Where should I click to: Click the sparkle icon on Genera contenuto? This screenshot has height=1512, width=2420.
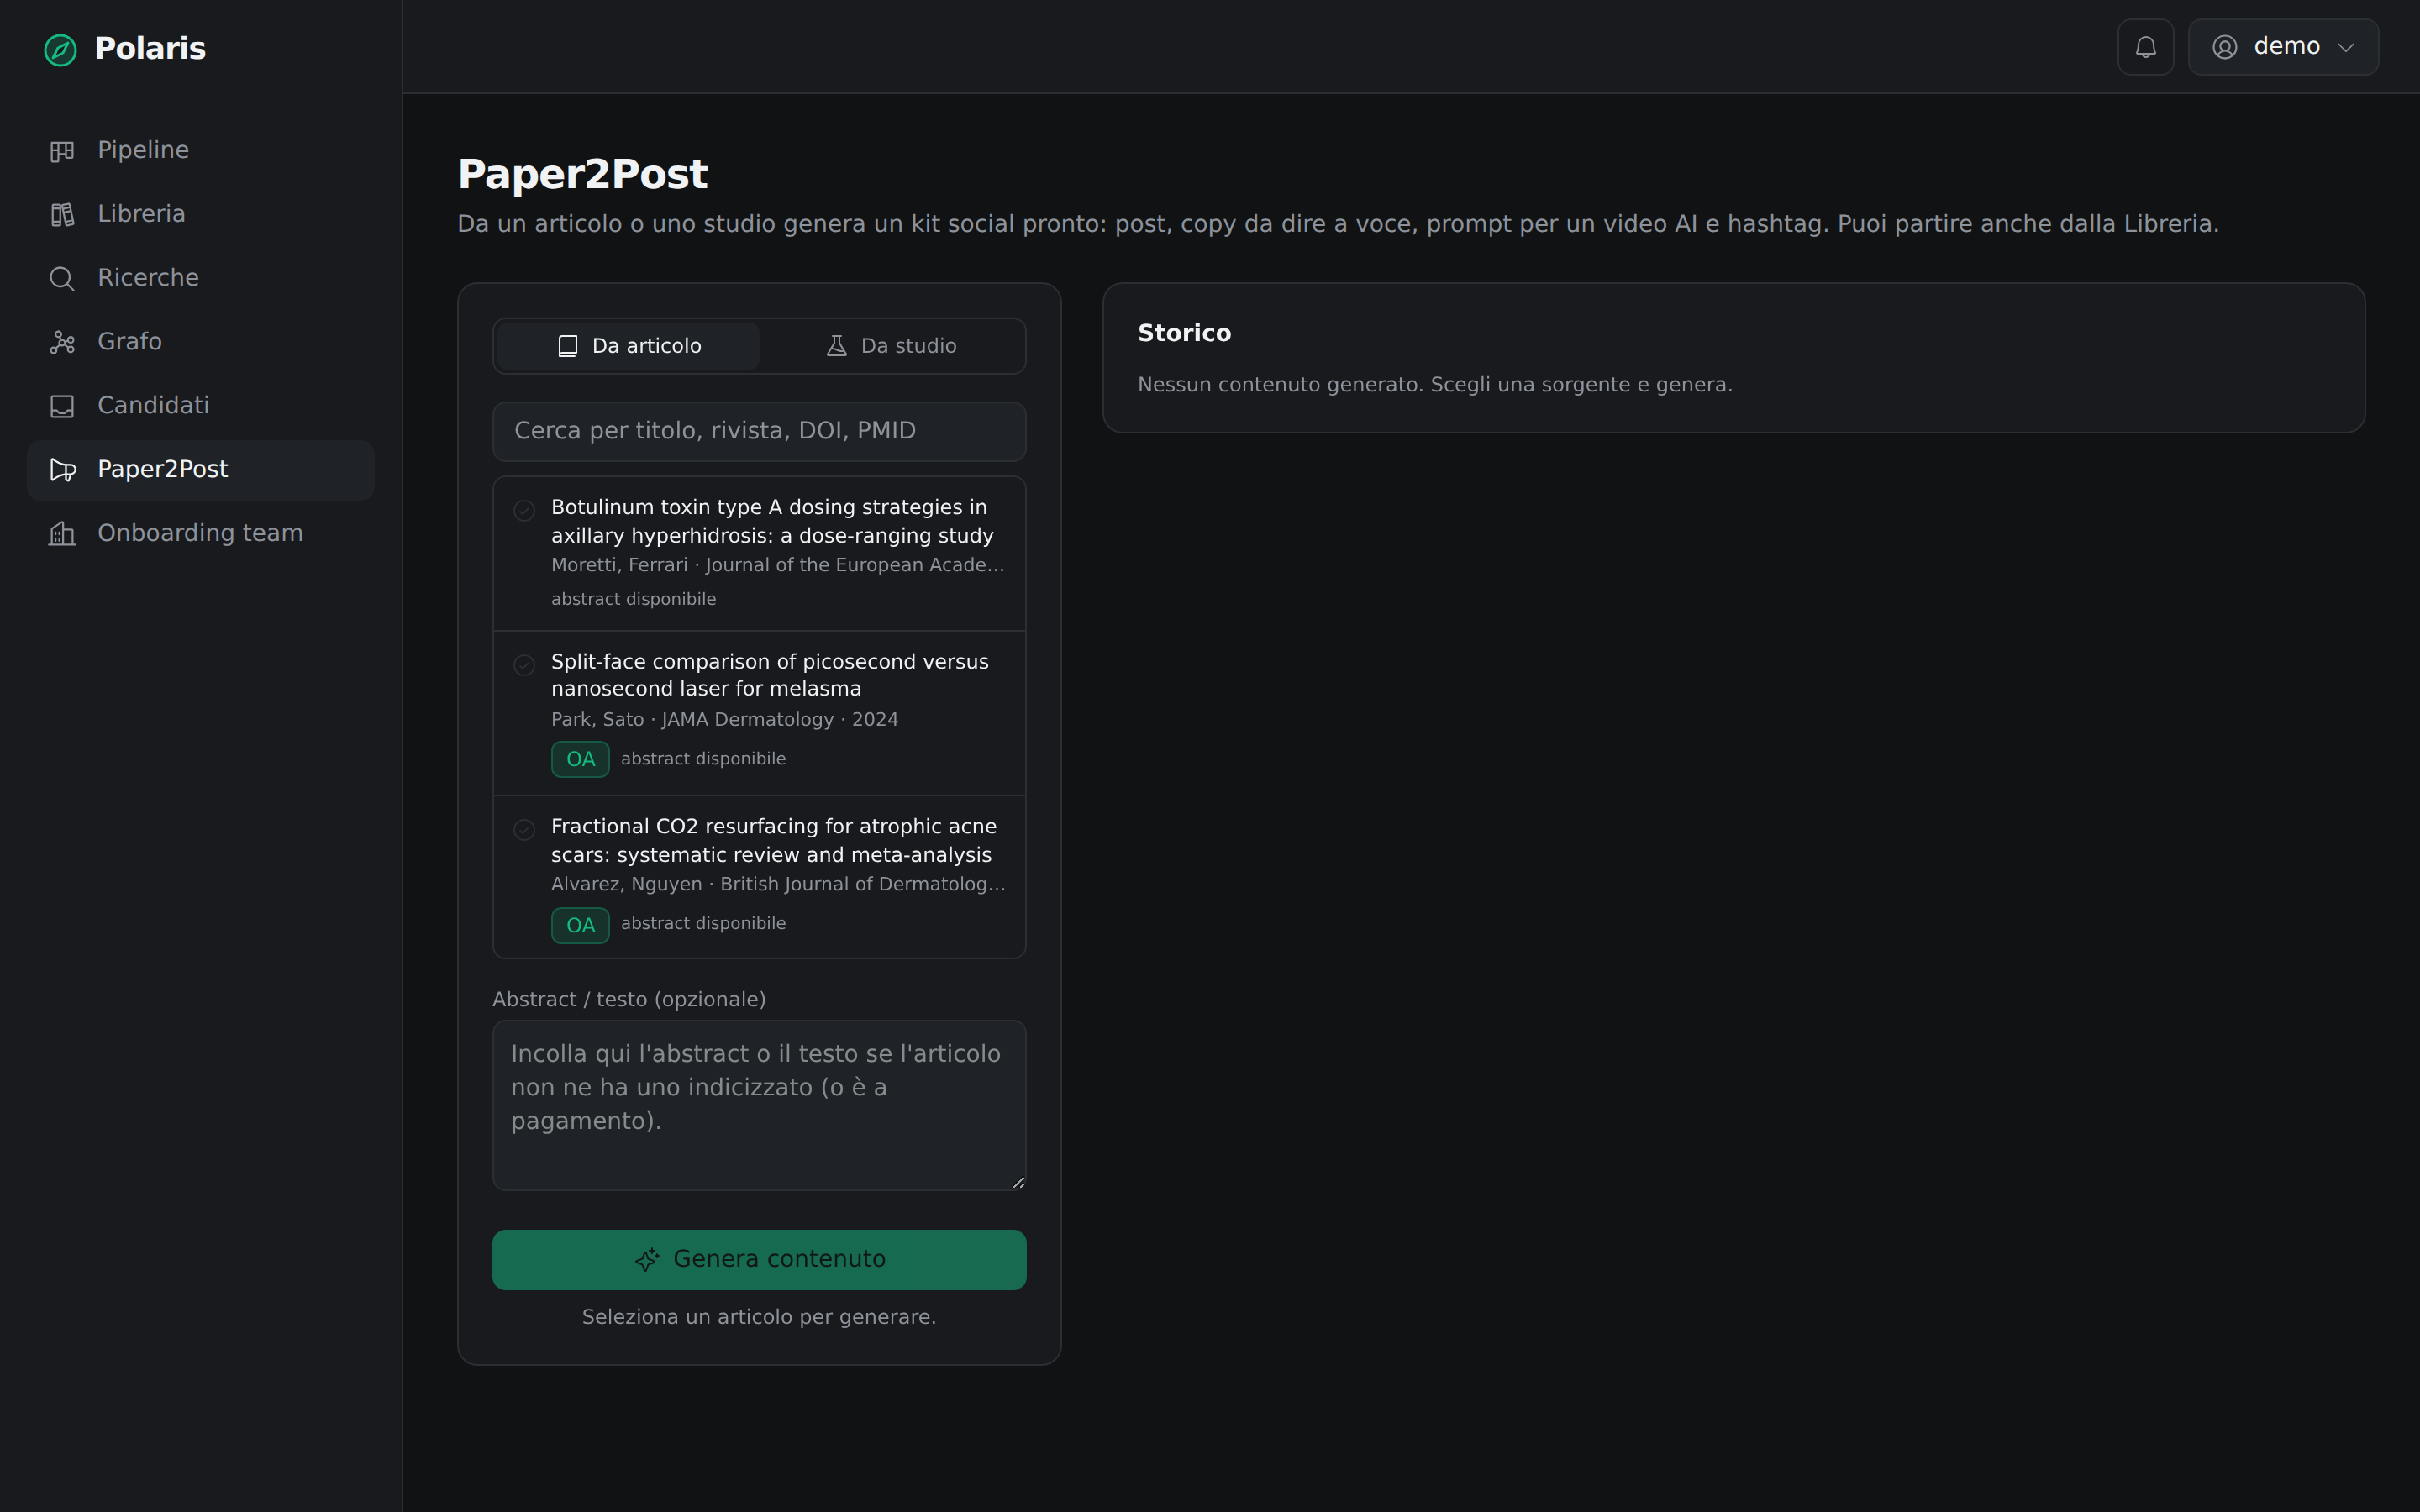click(647, 1260)
